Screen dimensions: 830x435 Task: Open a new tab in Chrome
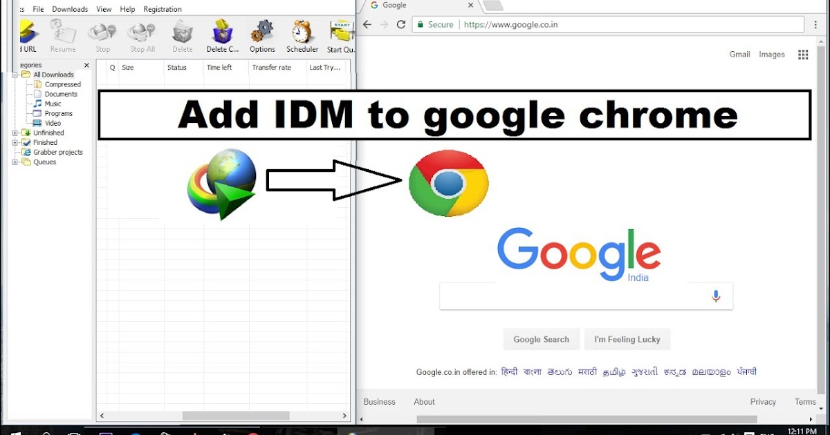(x=492, y=6)
